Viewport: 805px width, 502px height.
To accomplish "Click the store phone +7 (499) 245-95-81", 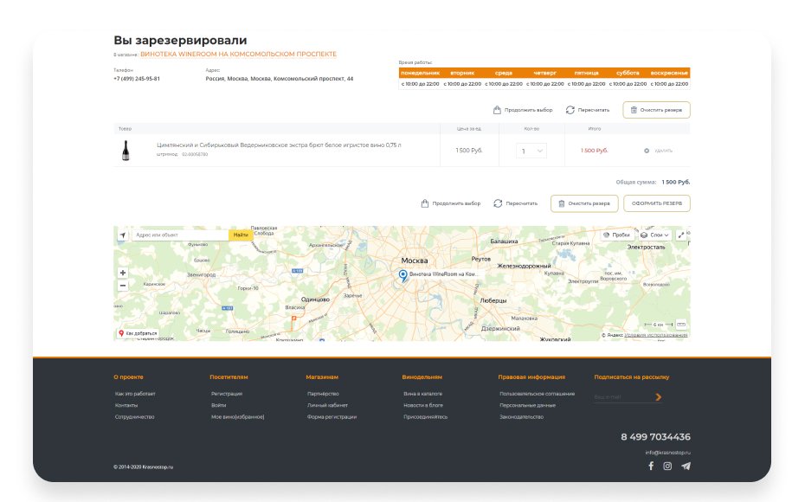I will pyautogui.click(x=137, y=79).
